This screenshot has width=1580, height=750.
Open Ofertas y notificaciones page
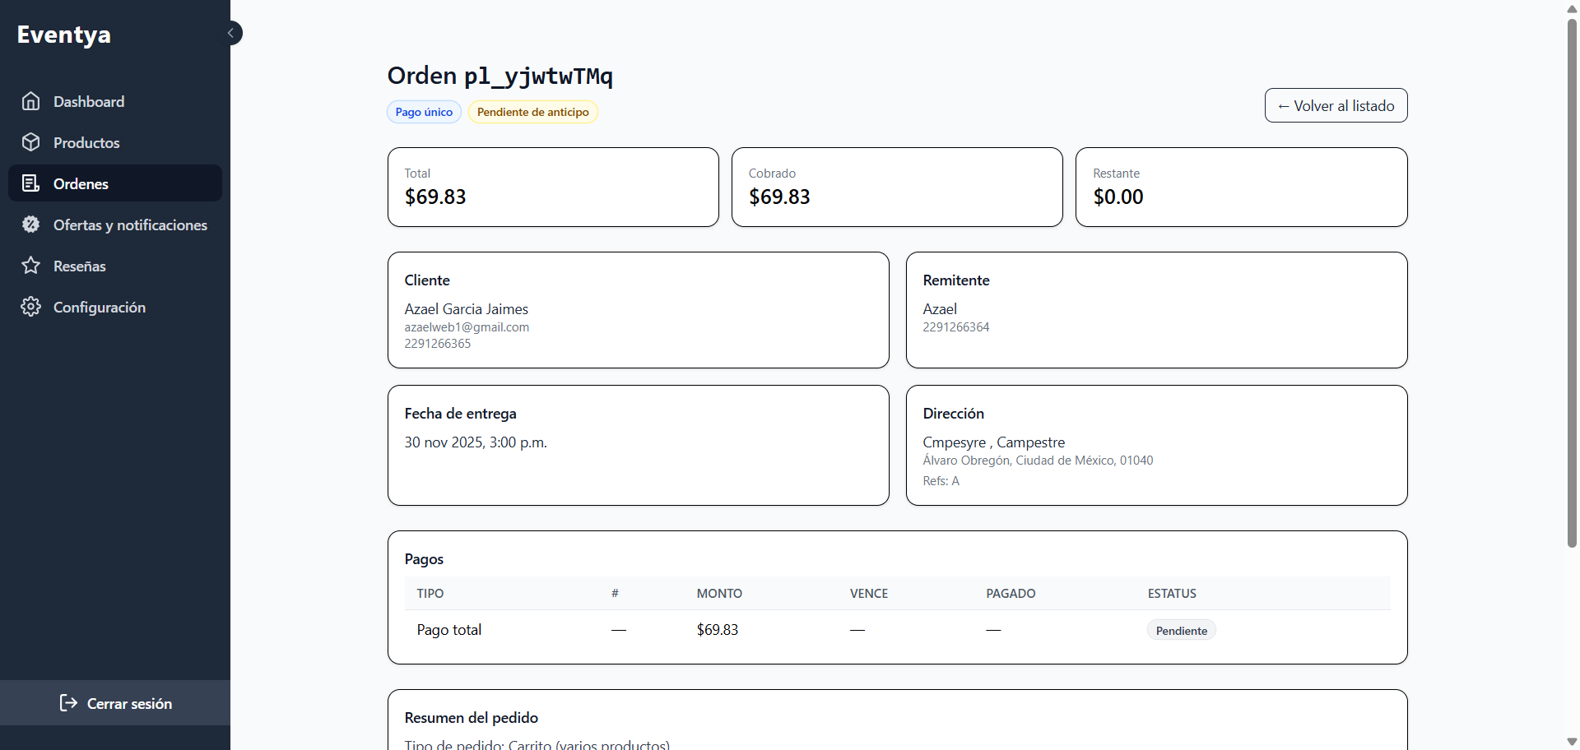tap(130, 225)
